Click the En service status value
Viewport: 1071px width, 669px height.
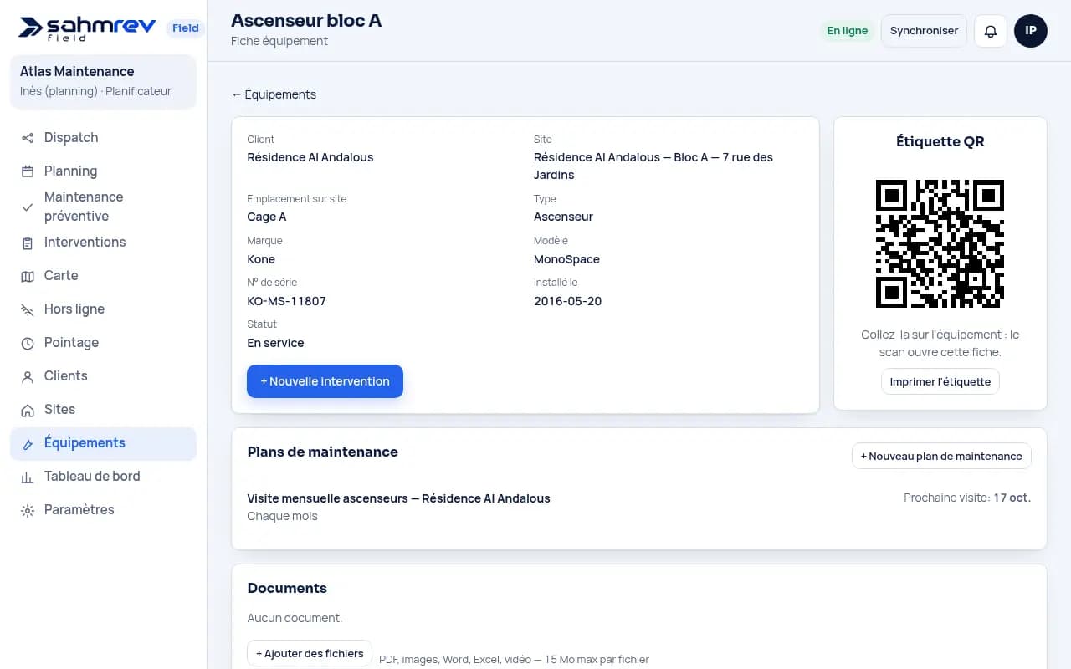point(275,343)
